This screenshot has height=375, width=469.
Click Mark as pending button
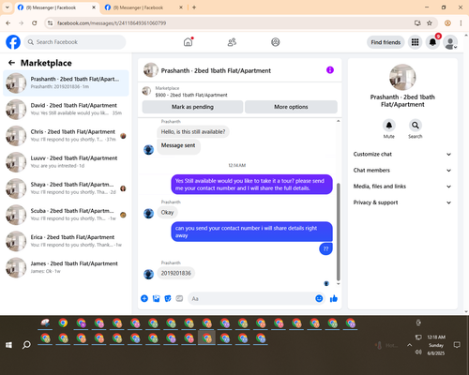[x=192, y=107]
